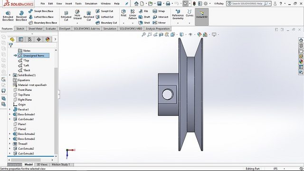This screenshot has height=171, width=304.
Task: Expand the Revolve1 feature node
Action: coord(9,109)
